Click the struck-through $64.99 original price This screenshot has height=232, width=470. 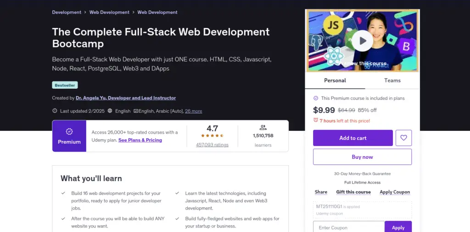click(347, 110)
